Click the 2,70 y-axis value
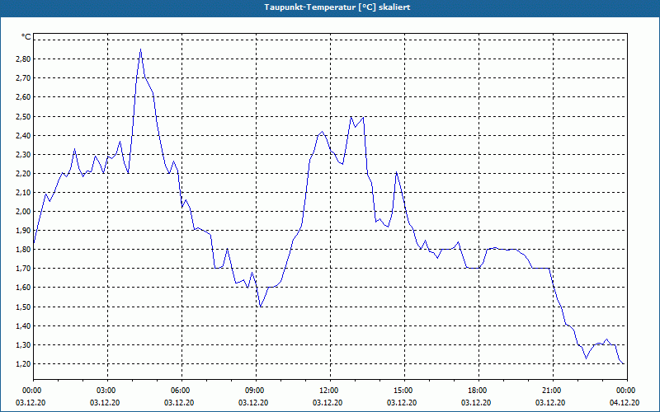This screenshot has width=660, height=412. 23,77
